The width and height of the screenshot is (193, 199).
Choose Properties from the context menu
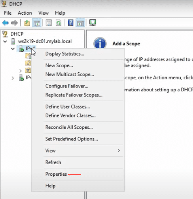(56, 174)
